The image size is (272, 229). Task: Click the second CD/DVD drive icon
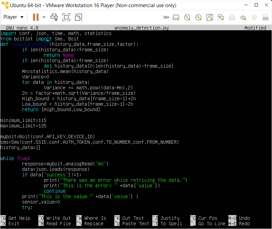[x=198, y=17]
